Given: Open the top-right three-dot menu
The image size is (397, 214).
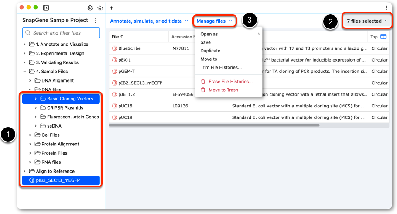Looking at the screenshot, I should coord(387,8).
